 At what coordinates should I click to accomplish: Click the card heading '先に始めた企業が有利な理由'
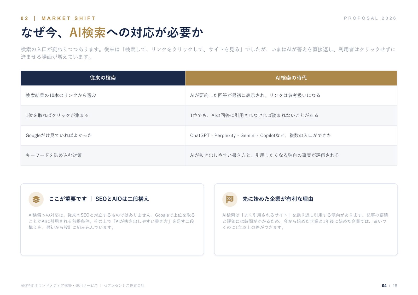278,199
